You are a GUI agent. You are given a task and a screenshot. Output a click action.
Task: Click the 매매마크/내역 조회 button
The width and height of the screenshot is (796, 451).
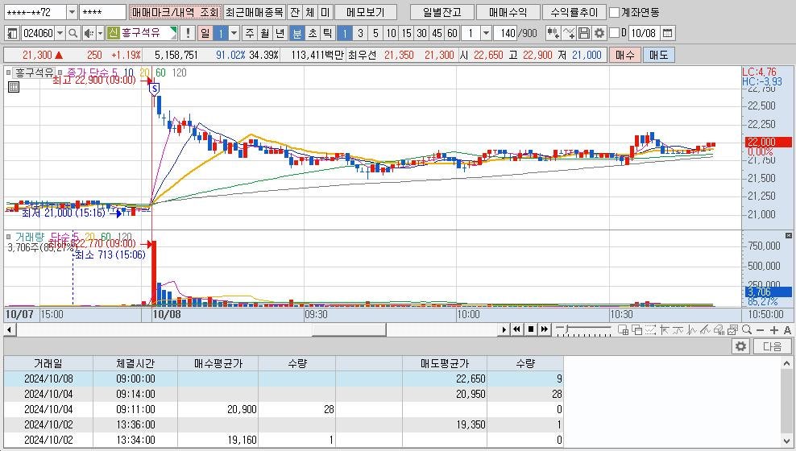[175, 12]
